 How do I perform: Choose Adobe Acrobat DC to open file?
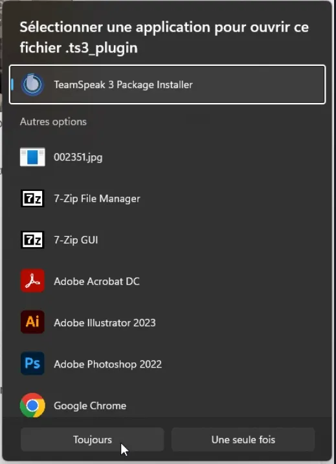(x=168, y=281)
